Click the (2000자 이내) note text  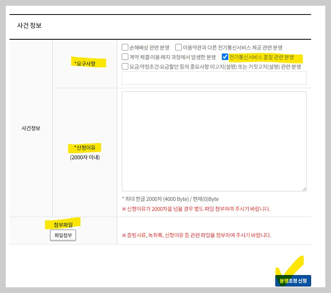tap(85, 157)
